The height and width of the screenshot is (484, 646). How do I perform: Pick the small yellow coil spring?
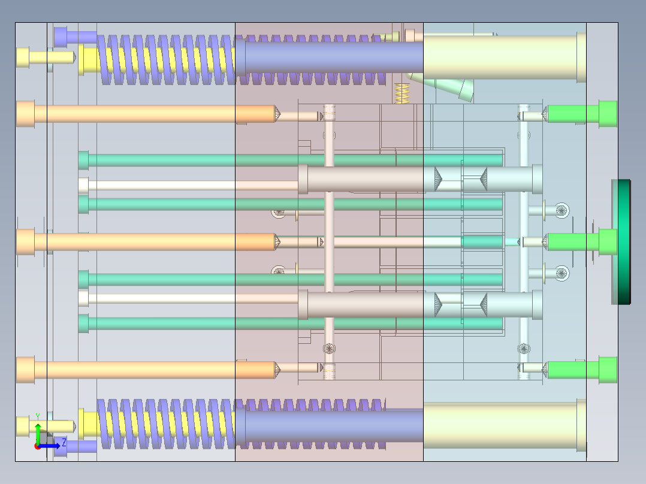[402, 93]
